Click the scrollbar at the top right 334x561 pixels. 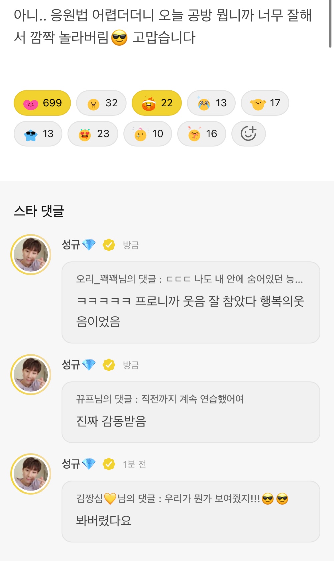coord(330,23)
